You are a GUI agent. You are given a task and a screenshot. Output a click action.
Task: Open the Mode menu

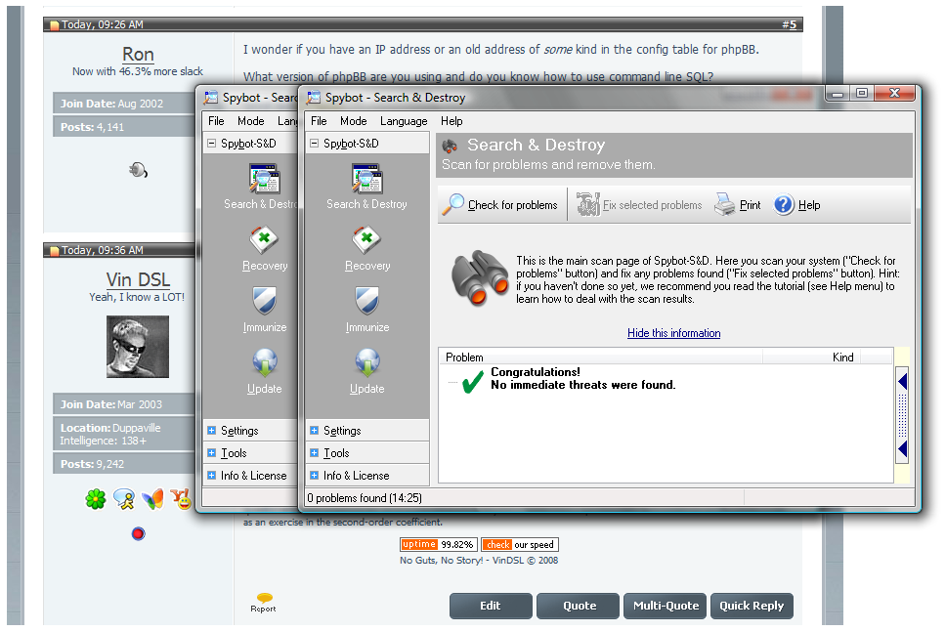[x=353, y=121]
